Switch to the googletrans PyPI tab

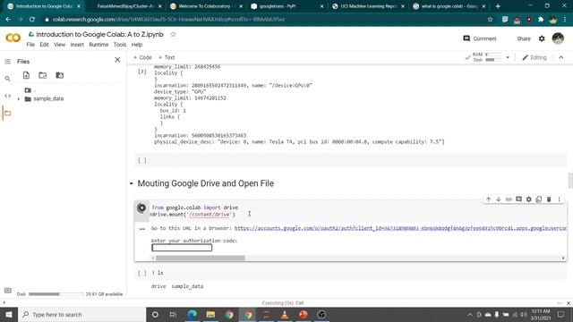[287, 6]
